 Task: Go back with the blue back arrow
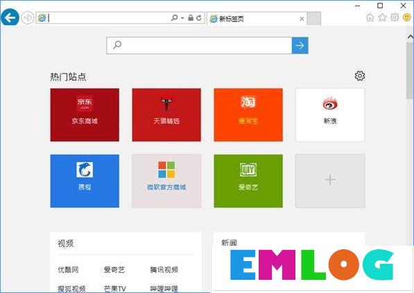(10, 17)
